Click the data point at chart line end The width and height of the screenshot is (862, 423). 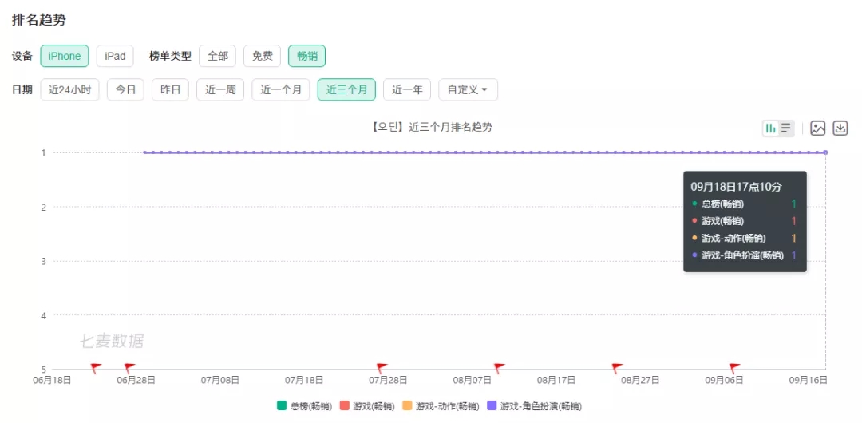825,152
